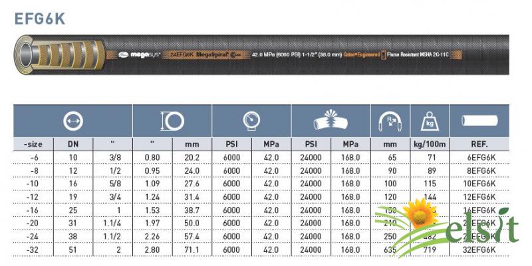Screen dimensions: 532x266
Task: Click the 'REF.' column header
Action: point(479,144)
